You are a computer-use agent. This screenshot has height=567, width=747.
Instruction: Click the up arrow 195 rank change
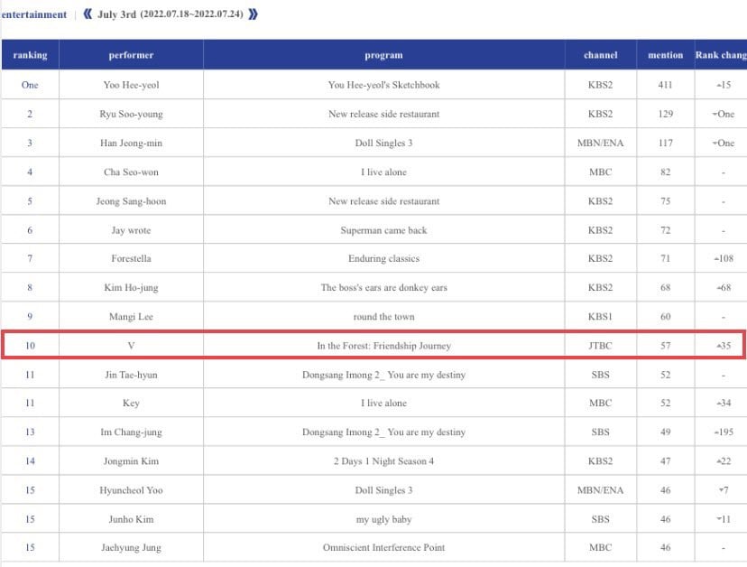point(724,432)
